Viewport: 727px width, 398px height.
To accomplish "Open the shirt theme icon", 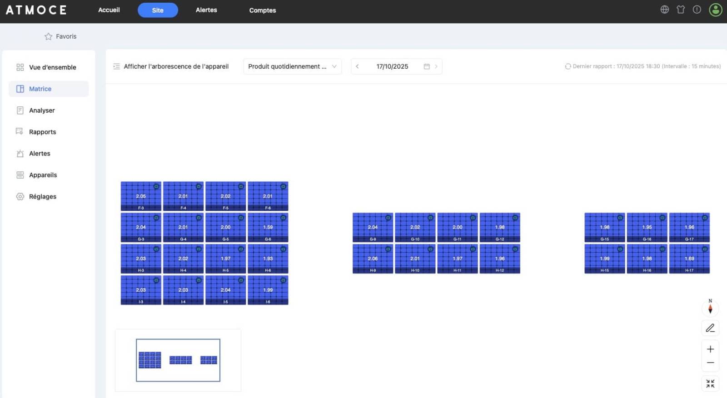I will (680, 10).
